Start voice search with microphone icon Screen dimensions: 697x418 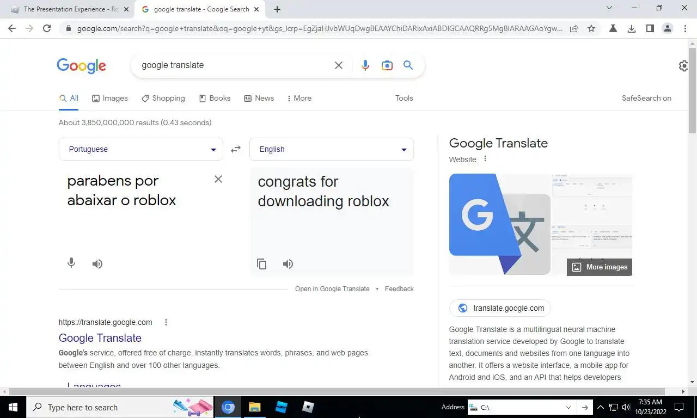point(365,65)
